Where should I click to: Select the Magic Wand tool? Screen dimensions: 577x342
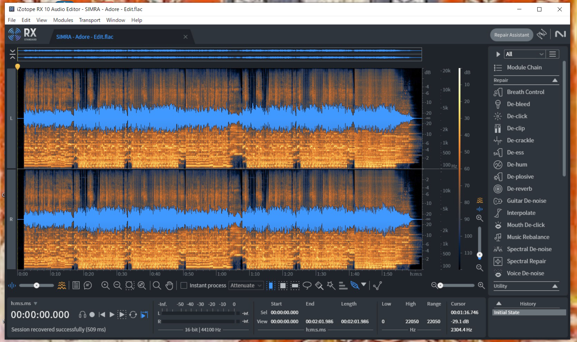(331, 285)
